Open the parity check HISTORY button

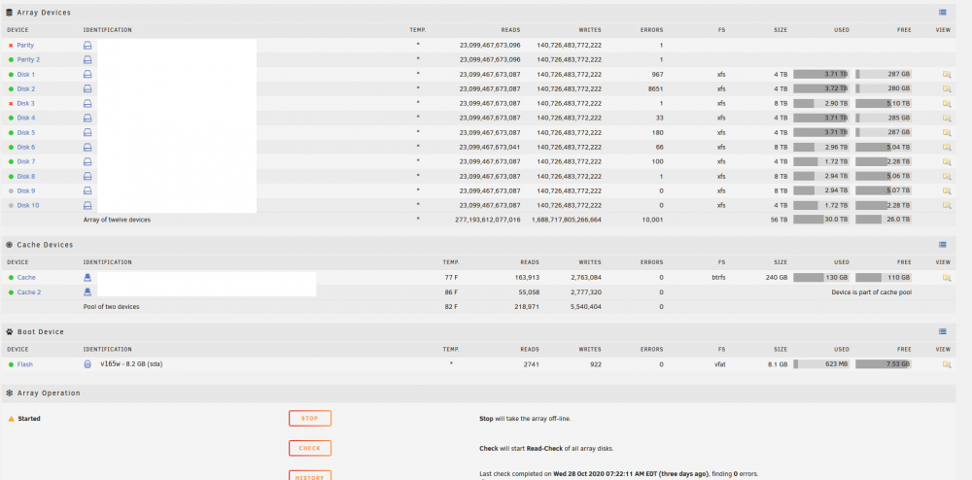pos(310,476)
